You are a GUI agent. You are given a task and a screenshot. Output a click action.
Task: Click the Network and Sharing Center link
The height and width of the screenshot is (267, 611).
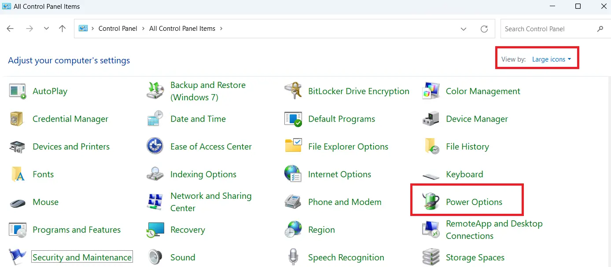pos(211,202)
